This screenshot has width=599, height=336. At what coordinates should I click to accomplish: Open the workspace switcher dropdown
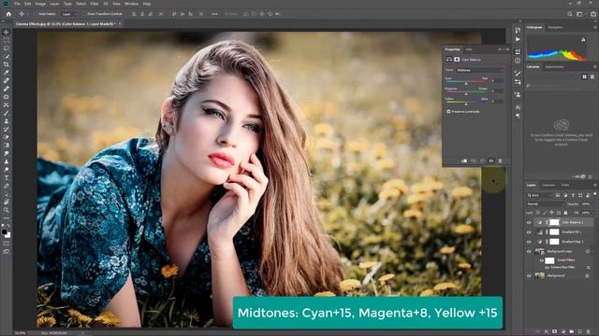(x=580, y=14)
